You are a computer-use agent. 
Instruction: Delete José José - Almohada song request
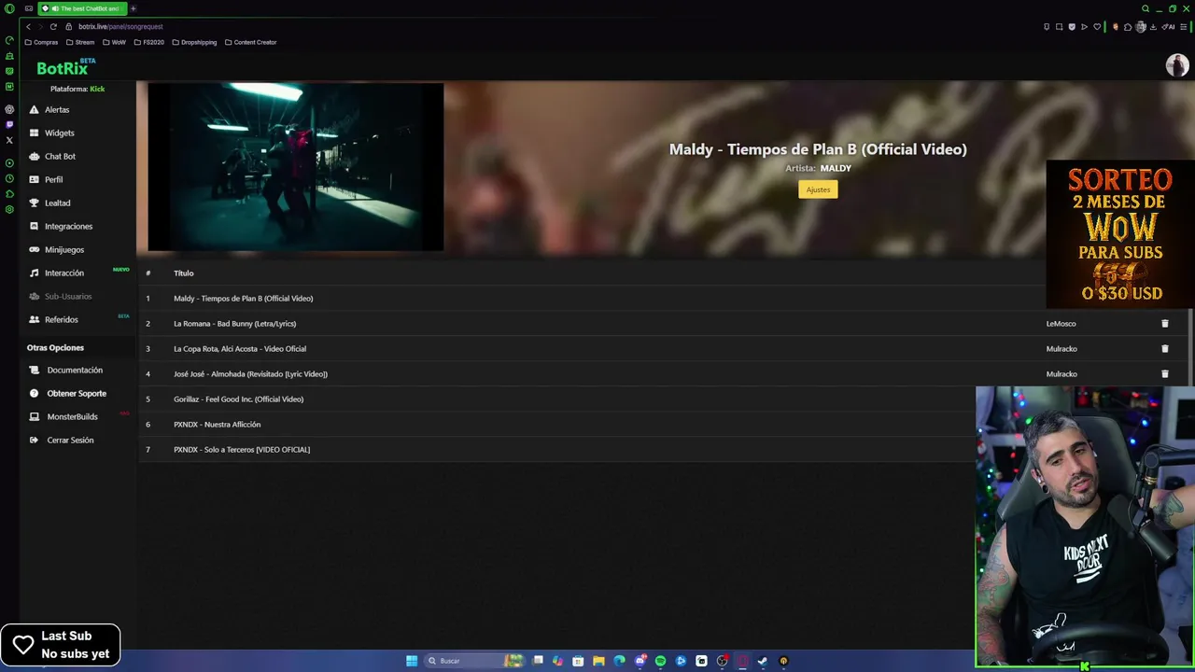[1164, 374]
